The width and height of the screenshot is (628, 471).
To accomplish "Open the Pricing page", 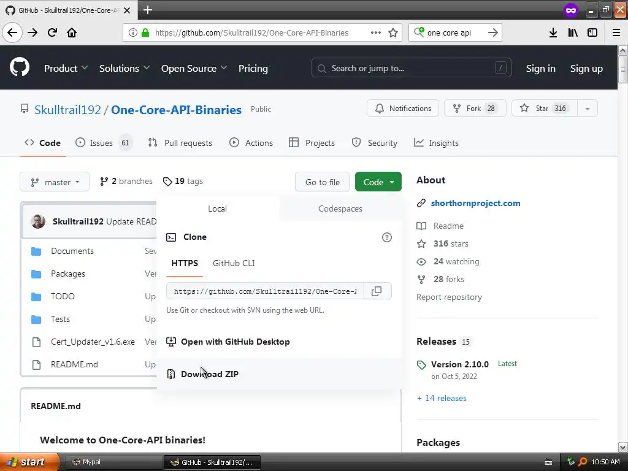I will coord(253,69).
